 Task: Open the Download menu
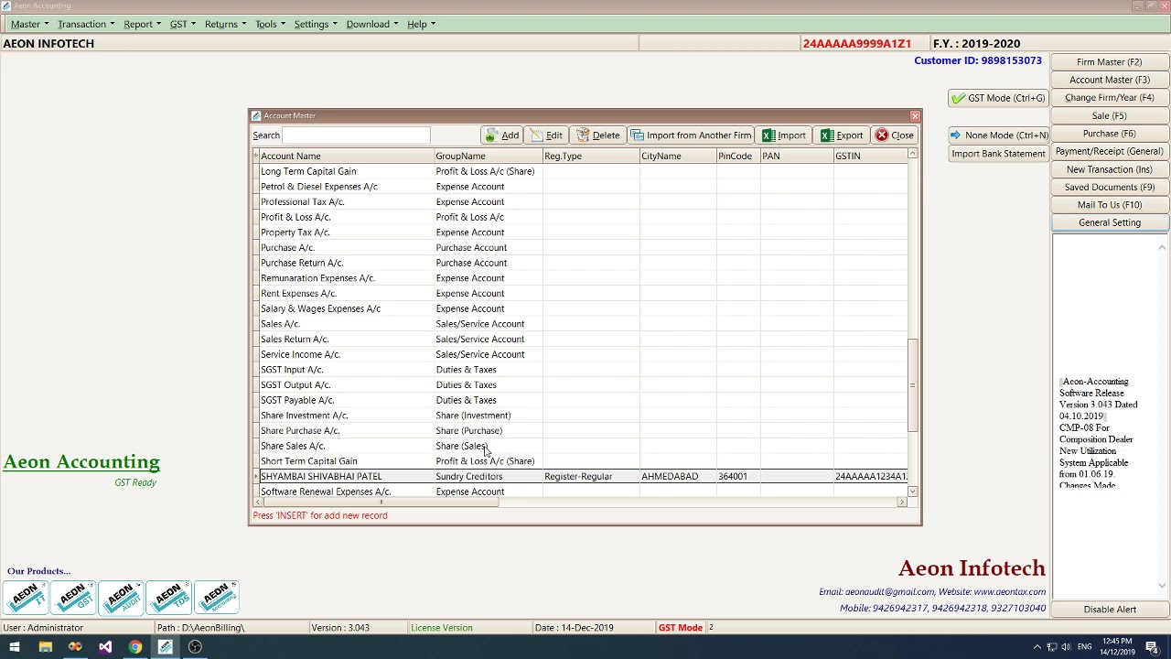click(371, 24)
